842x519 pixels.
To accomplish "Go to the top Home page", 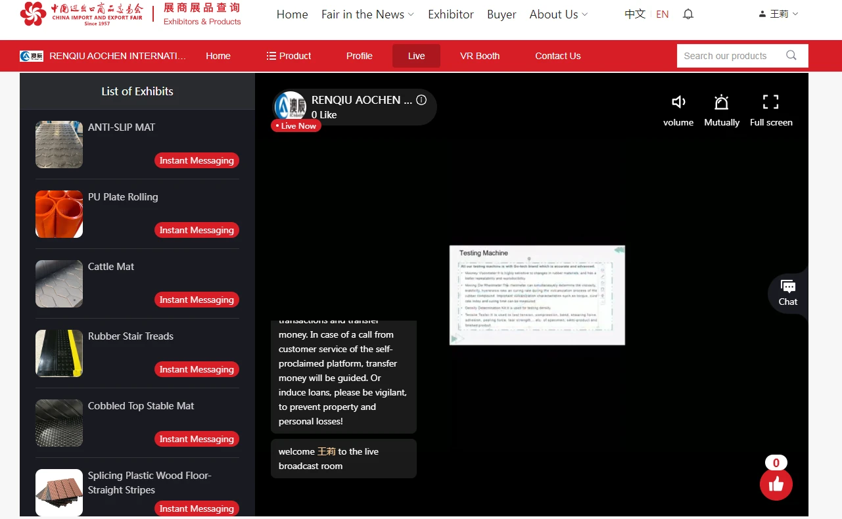I will (292, 14).
